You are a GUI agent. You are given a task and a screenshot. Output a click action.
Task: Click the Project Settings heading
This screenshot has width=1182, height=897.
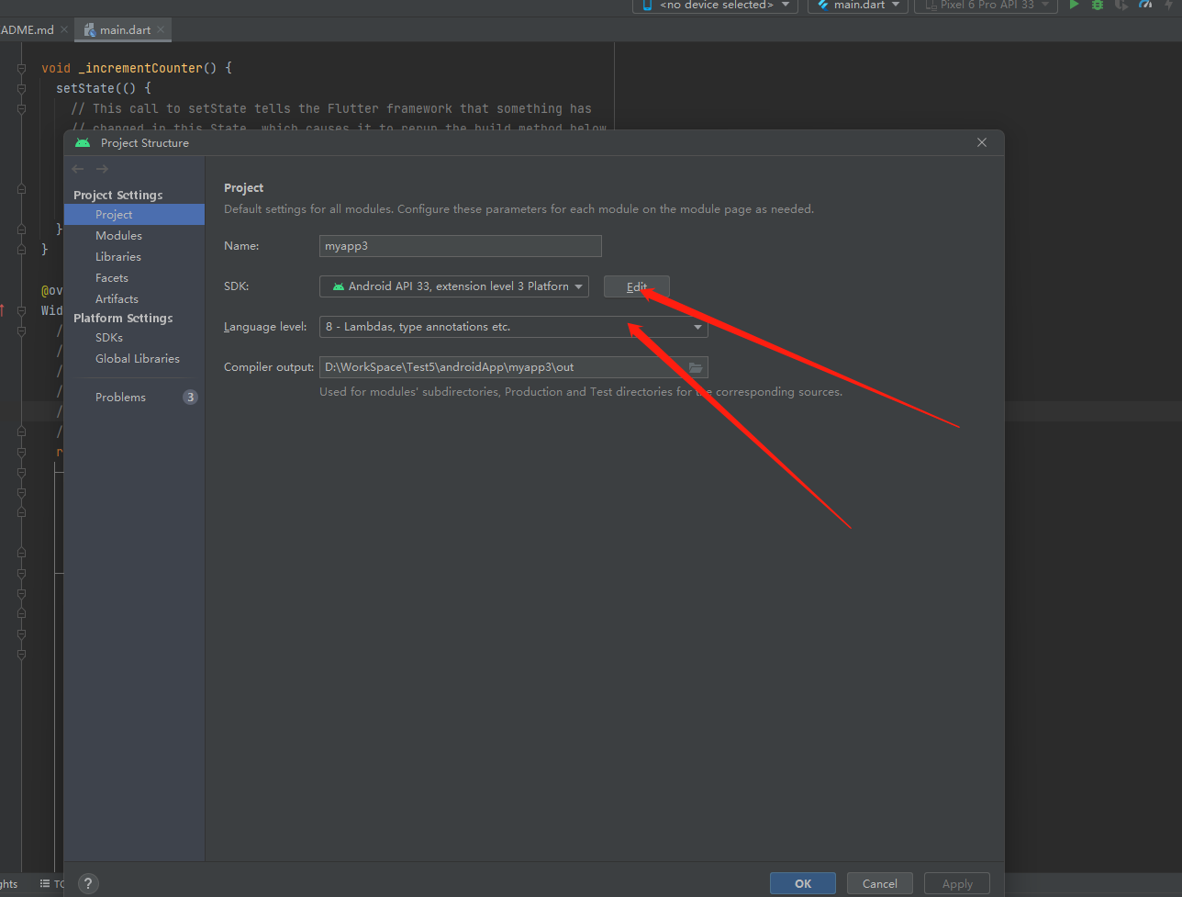(x=117, y=195)
